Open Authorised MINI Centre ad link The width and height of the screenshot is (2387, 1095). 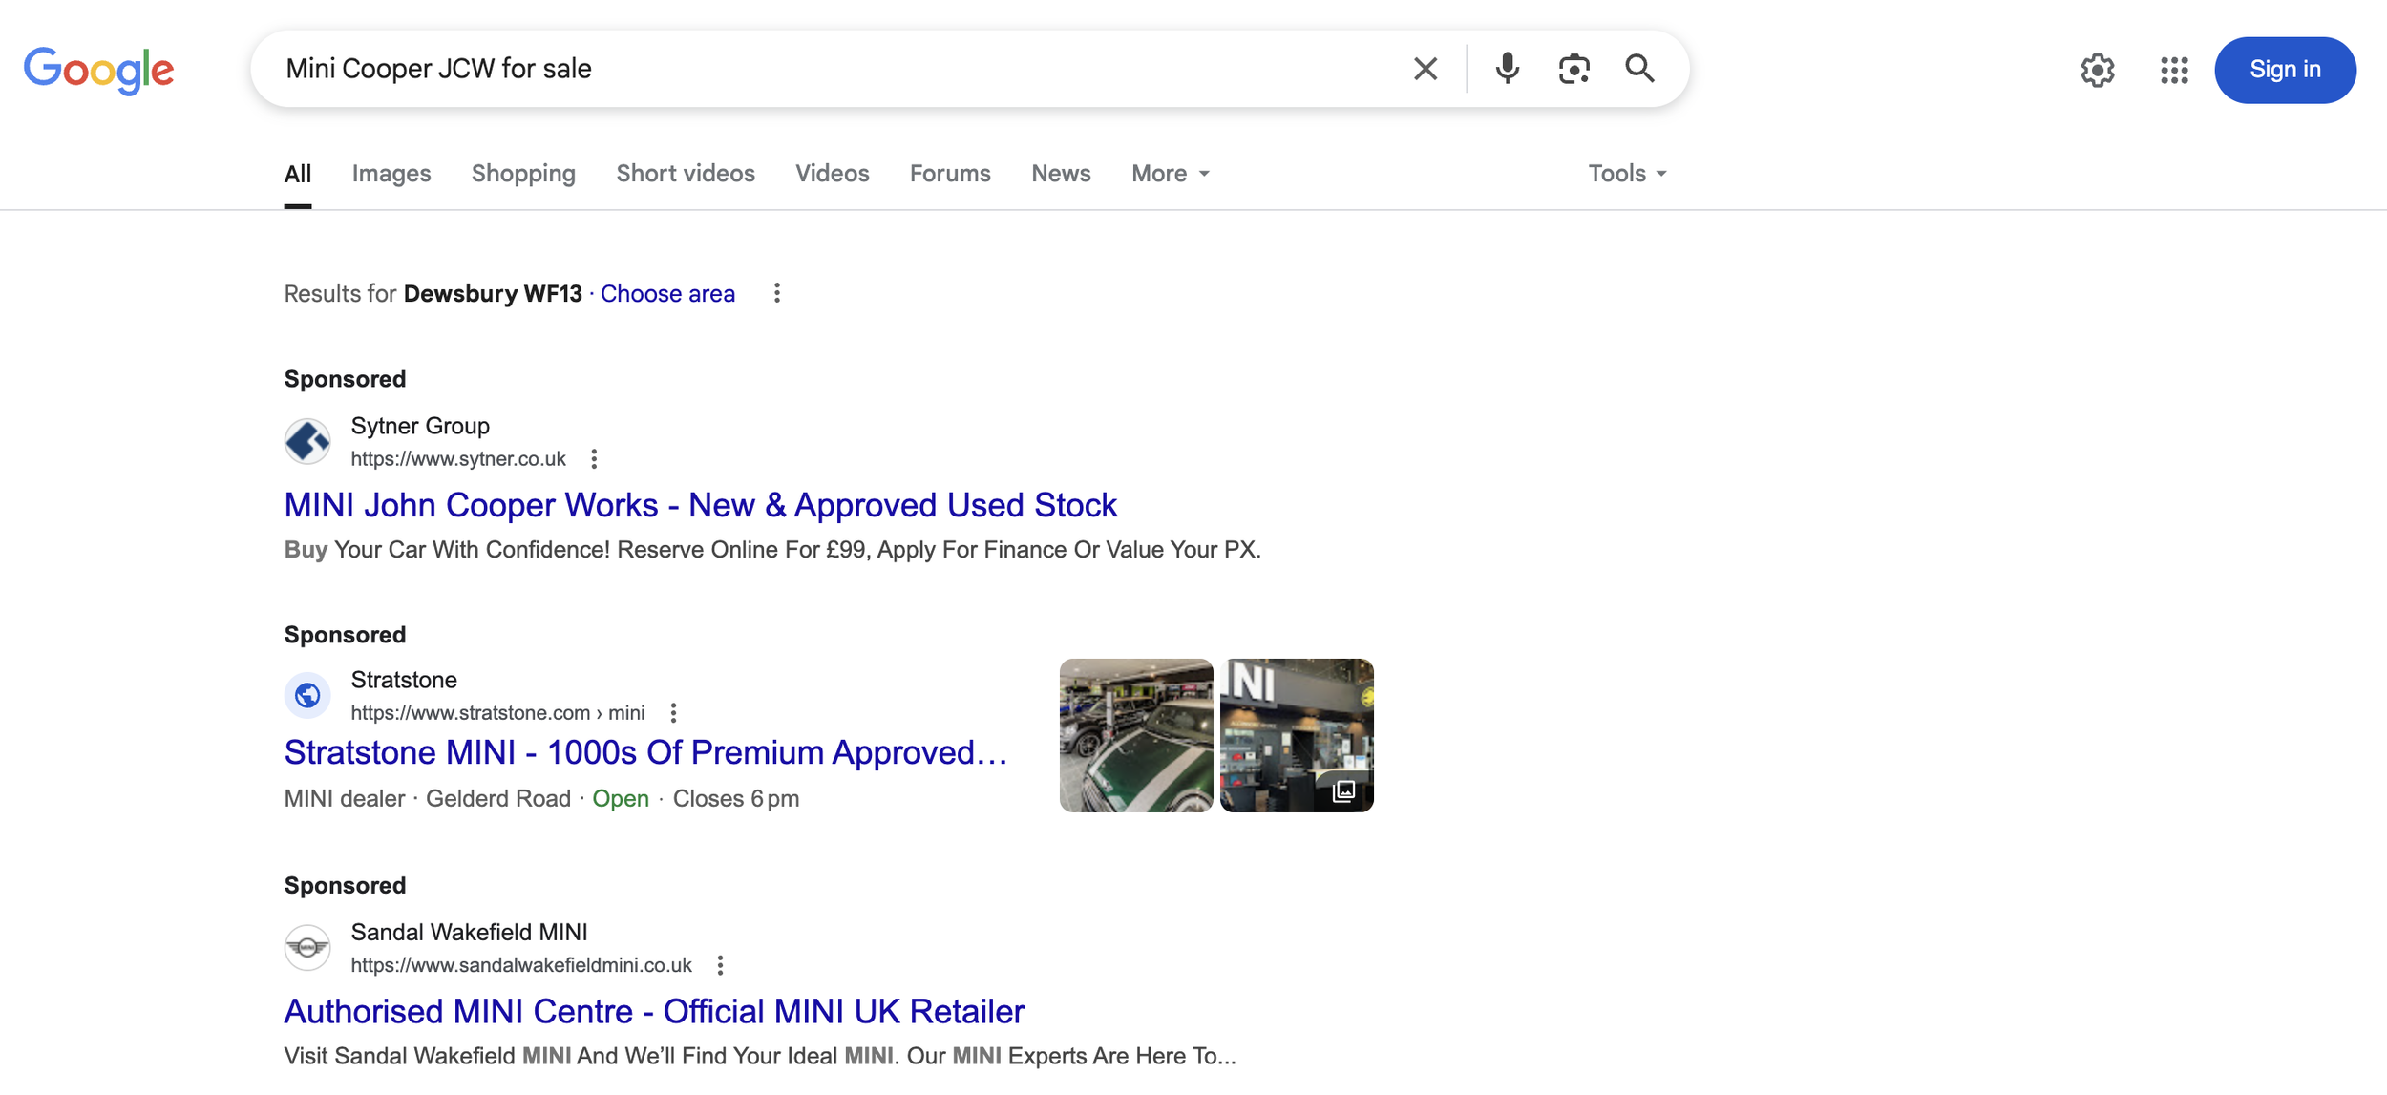coord(654,1012)
